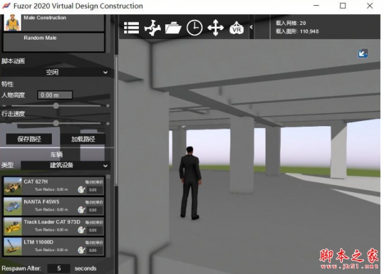384x274 pixels.
Task: Click the 载入网格: 20 status text
Action: [x=291, y=23]
